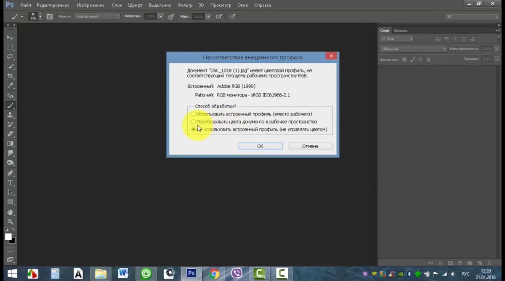The width and height of the screenshot is (505, 281).
Task: Open the Наж. flow dropdown arrow
Action: [x=208, y=16]
